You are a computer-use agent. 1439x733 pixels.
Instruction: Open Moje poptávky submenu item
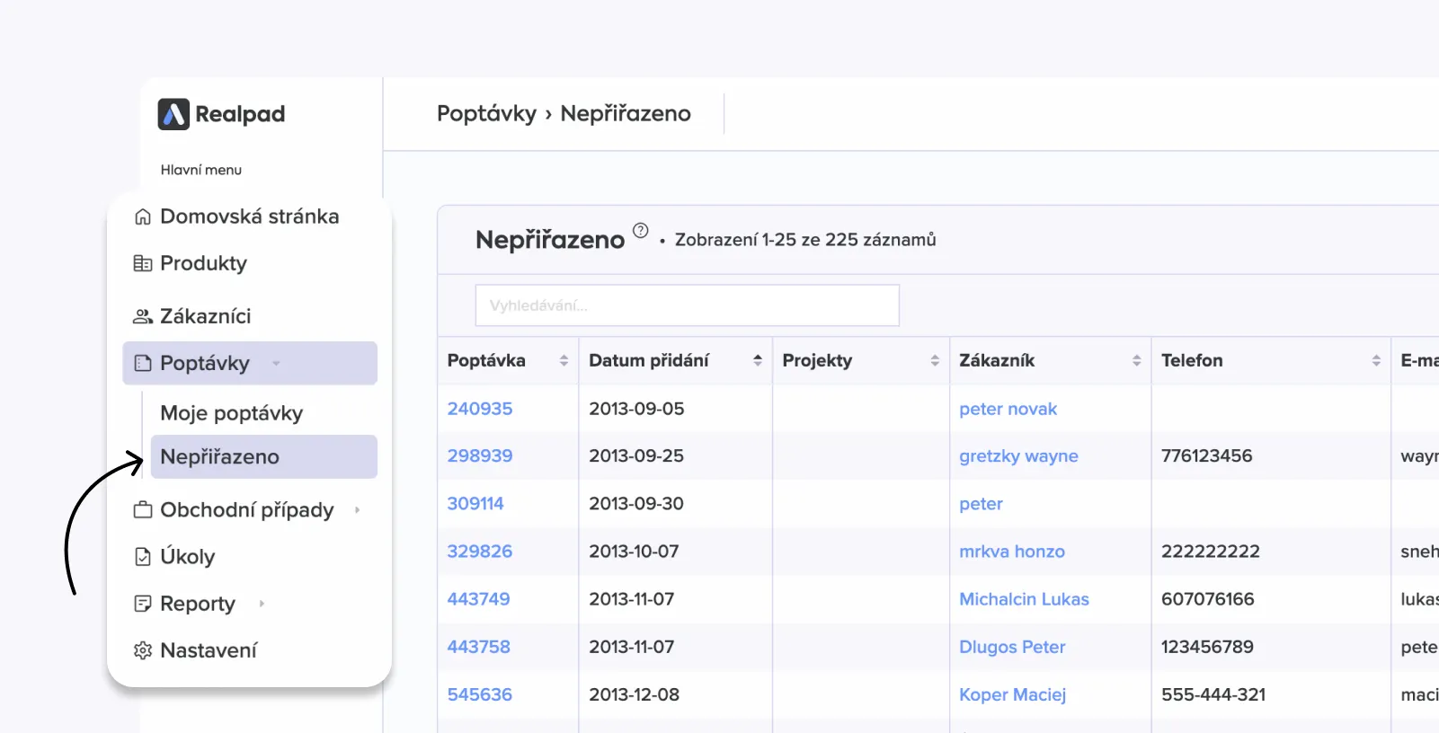coord(231,413)
